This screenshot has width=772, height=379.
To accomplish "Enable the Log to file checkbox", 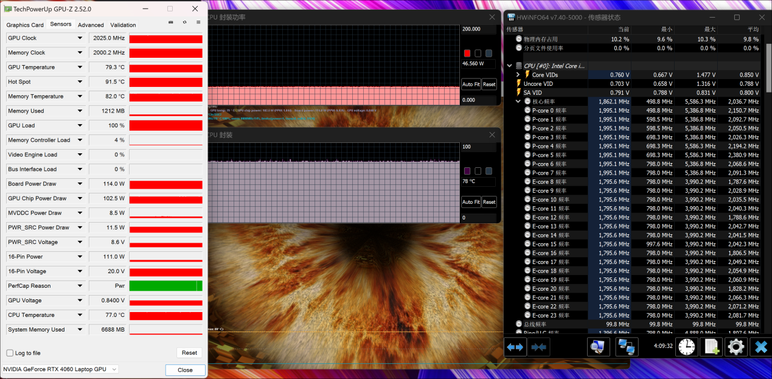I will (x=10, y=353).
